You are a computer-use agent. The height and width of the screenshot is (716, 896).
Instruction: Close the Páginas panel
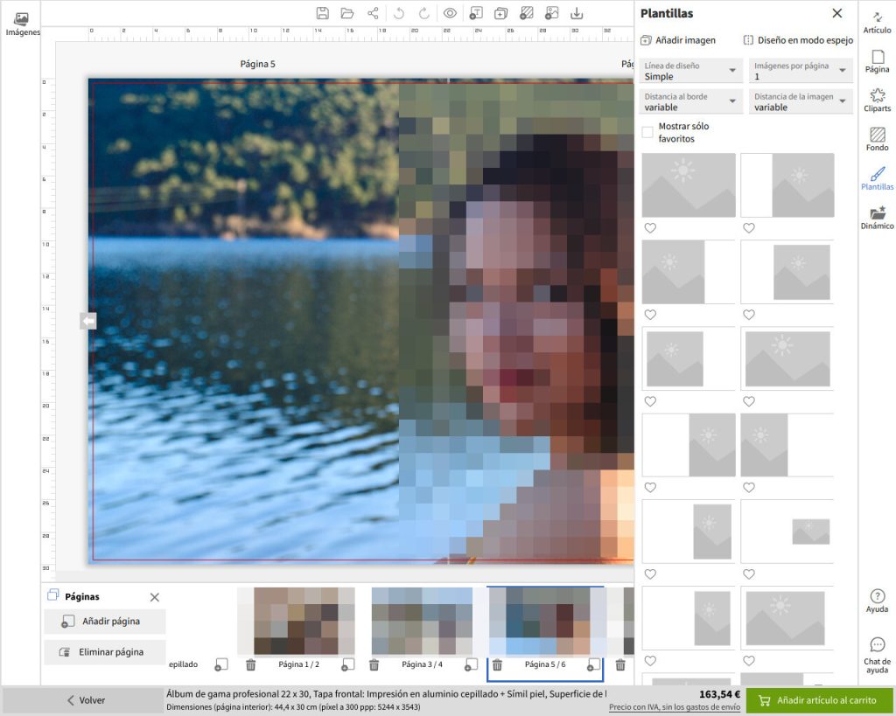point(154,597)
